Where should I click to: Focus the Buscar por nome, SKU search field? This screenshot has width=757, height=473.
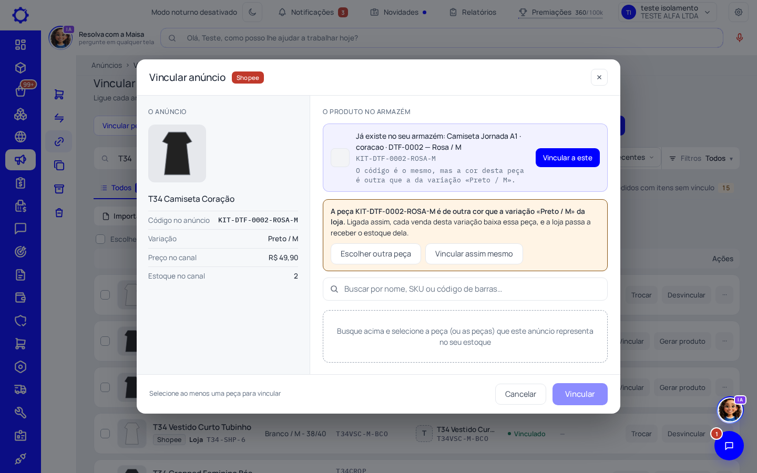(465, 289)
